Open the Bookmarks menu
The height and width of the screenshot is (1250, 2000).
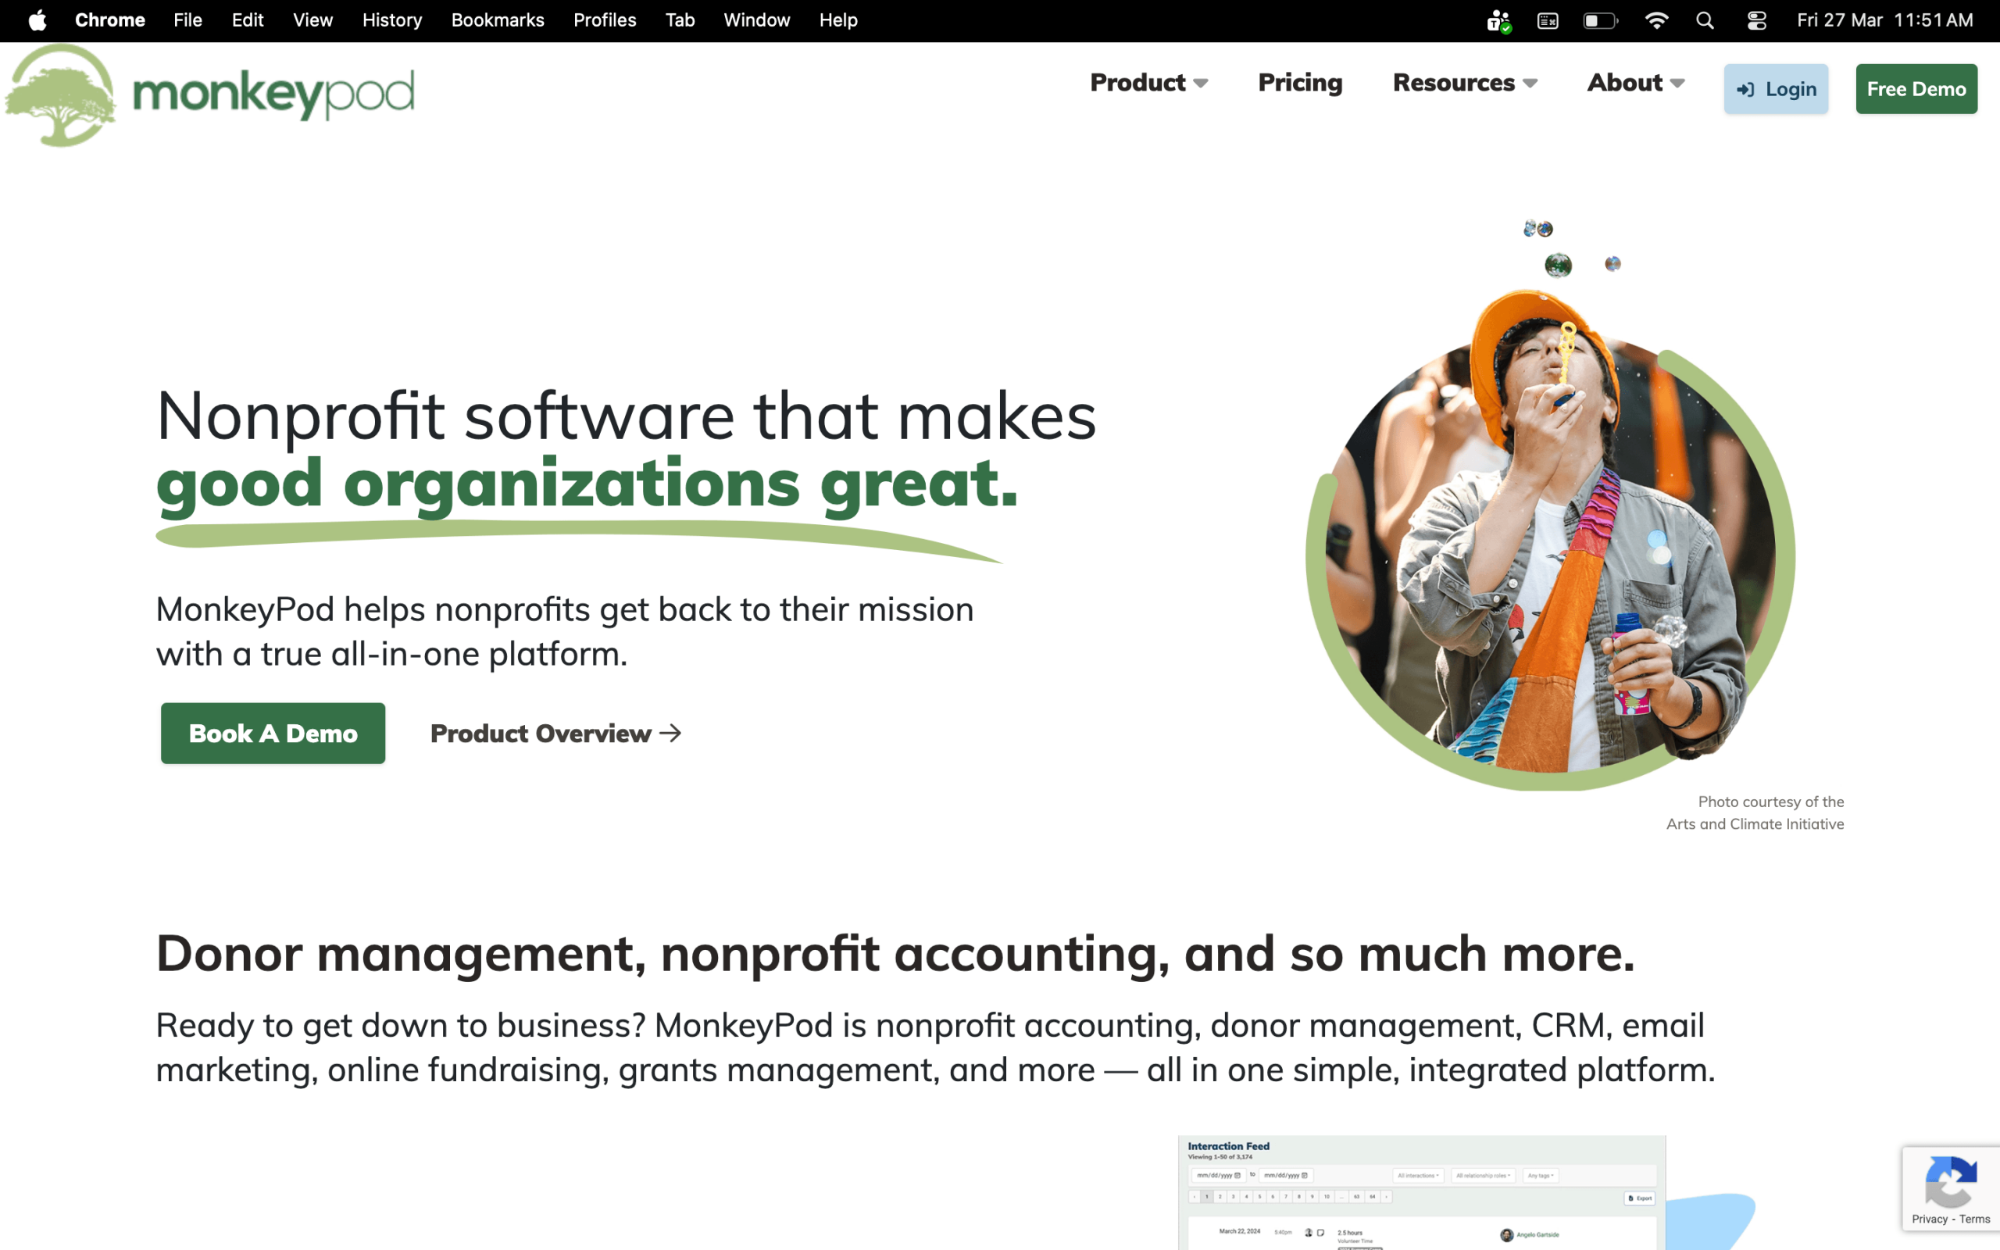[498, 20]
